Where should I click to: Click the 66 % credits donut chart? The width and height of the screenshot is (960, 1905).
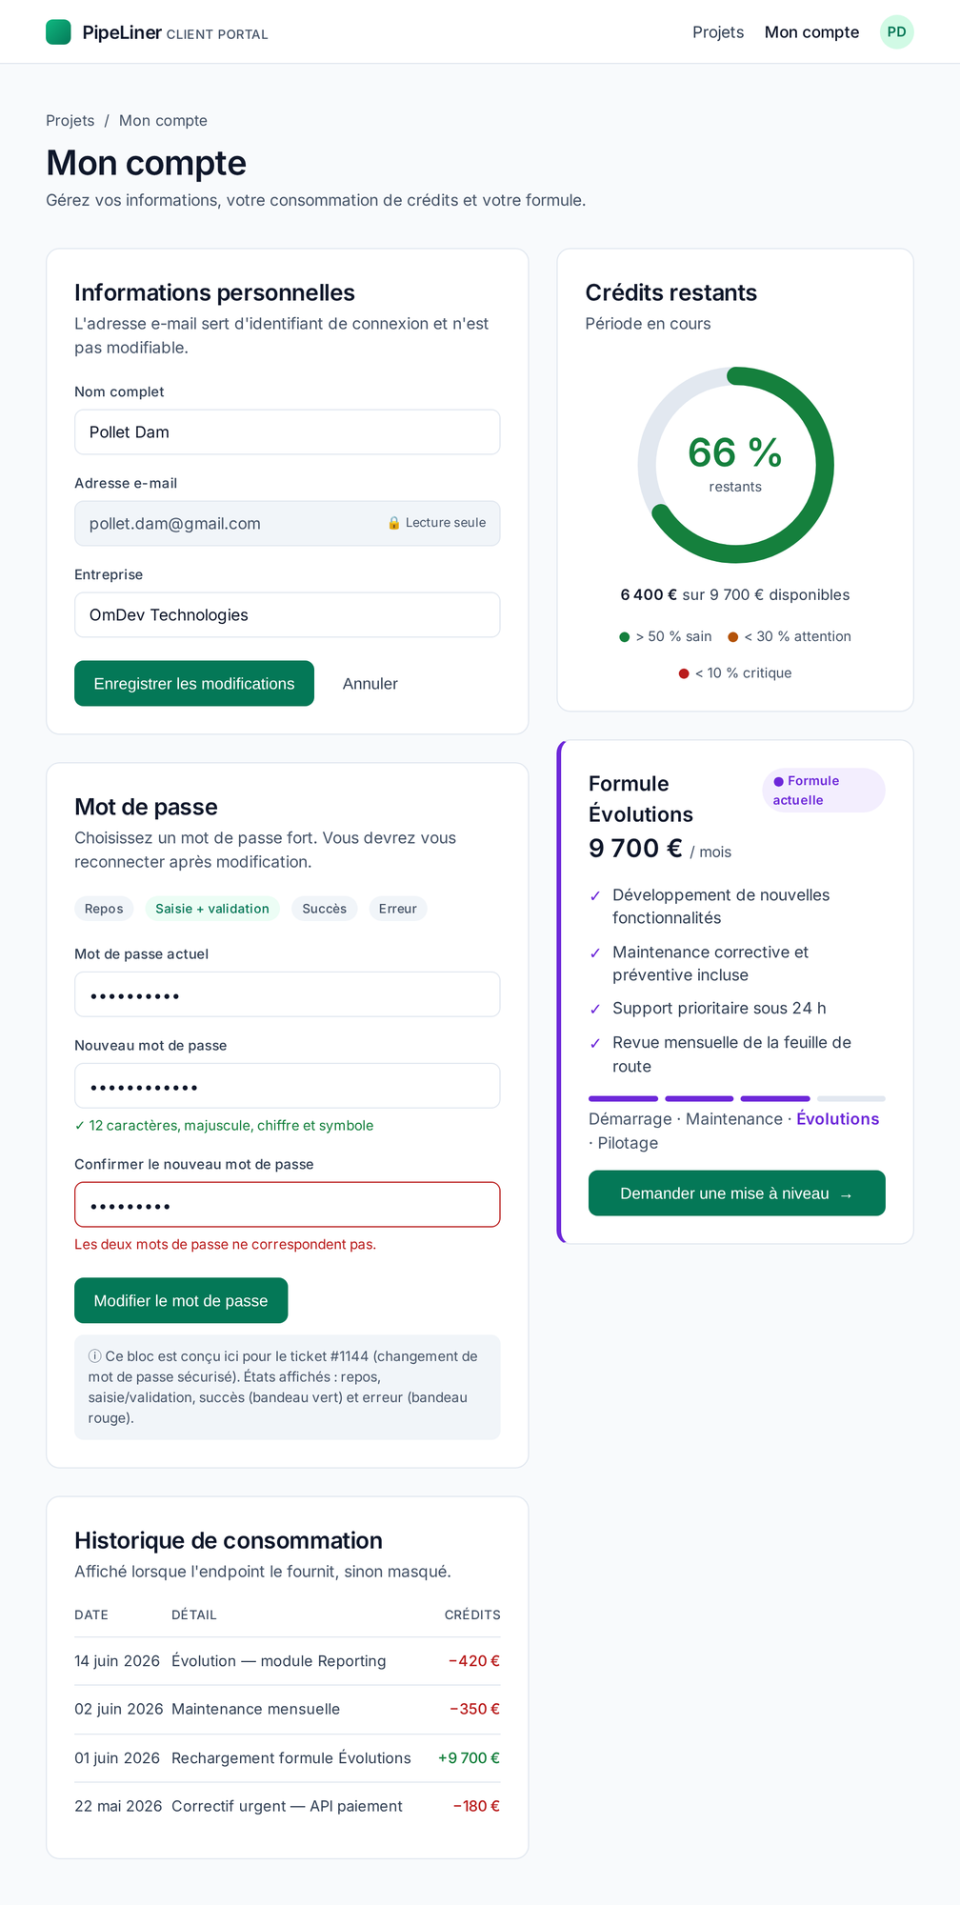coord(735,465)
